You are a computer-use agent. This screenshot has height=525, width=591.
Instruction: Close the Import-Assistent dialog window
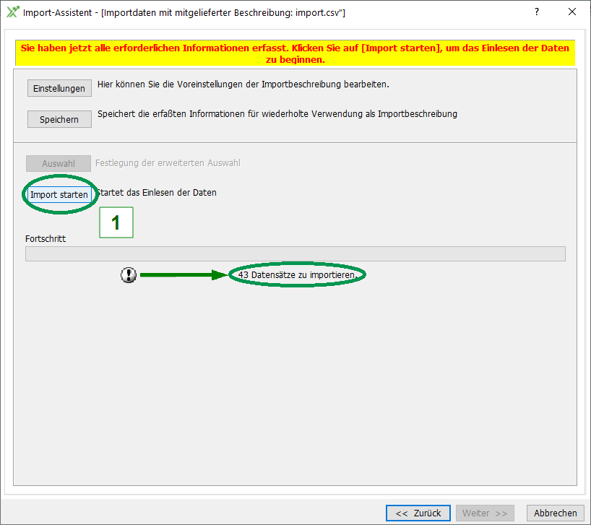point(572,12)
